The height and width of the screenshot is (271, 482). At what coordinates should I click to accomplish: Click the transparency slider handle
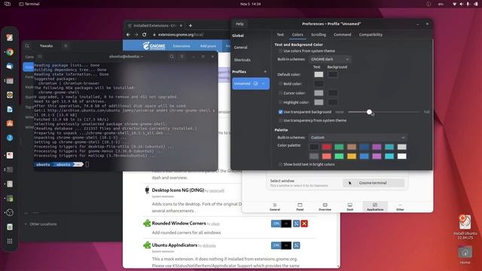point(369,112)
